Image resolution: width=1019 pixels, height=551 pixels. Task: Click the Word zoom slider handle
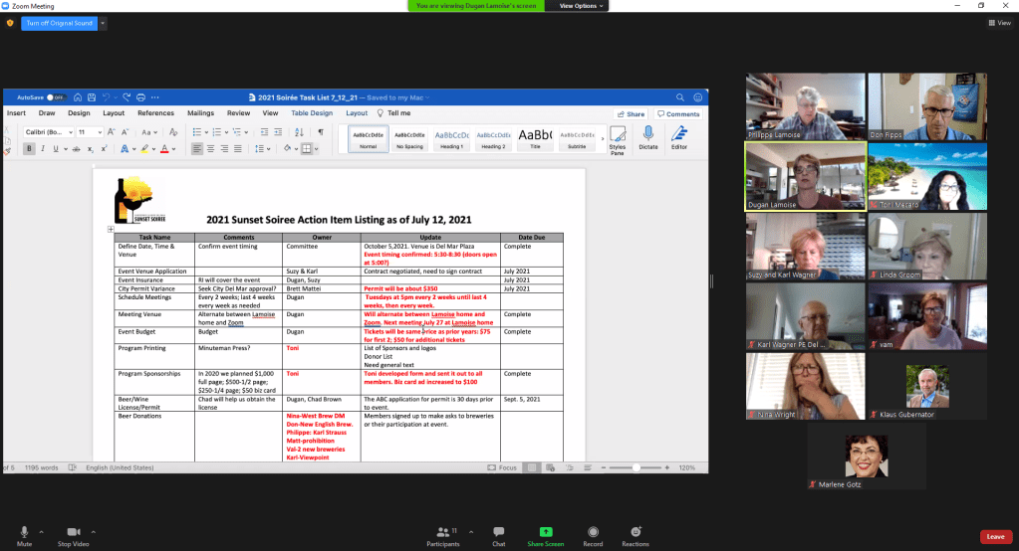pos(638,467)
